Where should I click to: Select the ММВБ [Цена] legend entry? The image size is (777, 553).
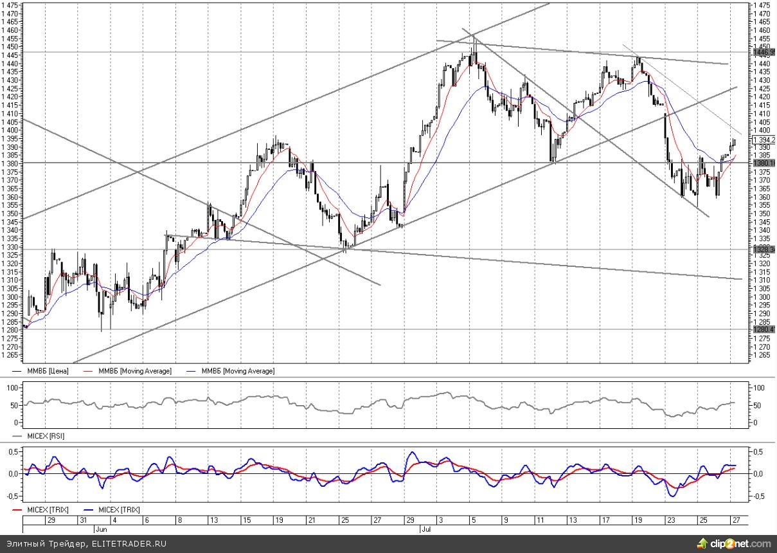click(48, 371)
